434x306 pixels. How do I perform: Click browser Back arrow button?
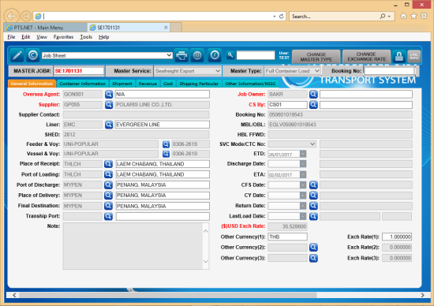tap(12, 16)
